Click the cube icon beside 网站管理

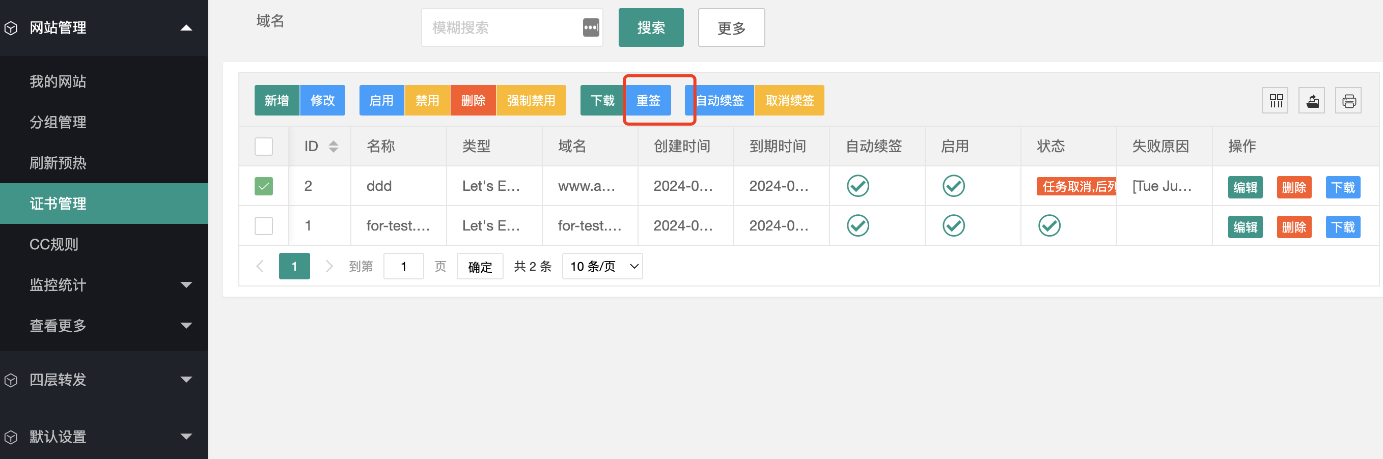point(11,27)
